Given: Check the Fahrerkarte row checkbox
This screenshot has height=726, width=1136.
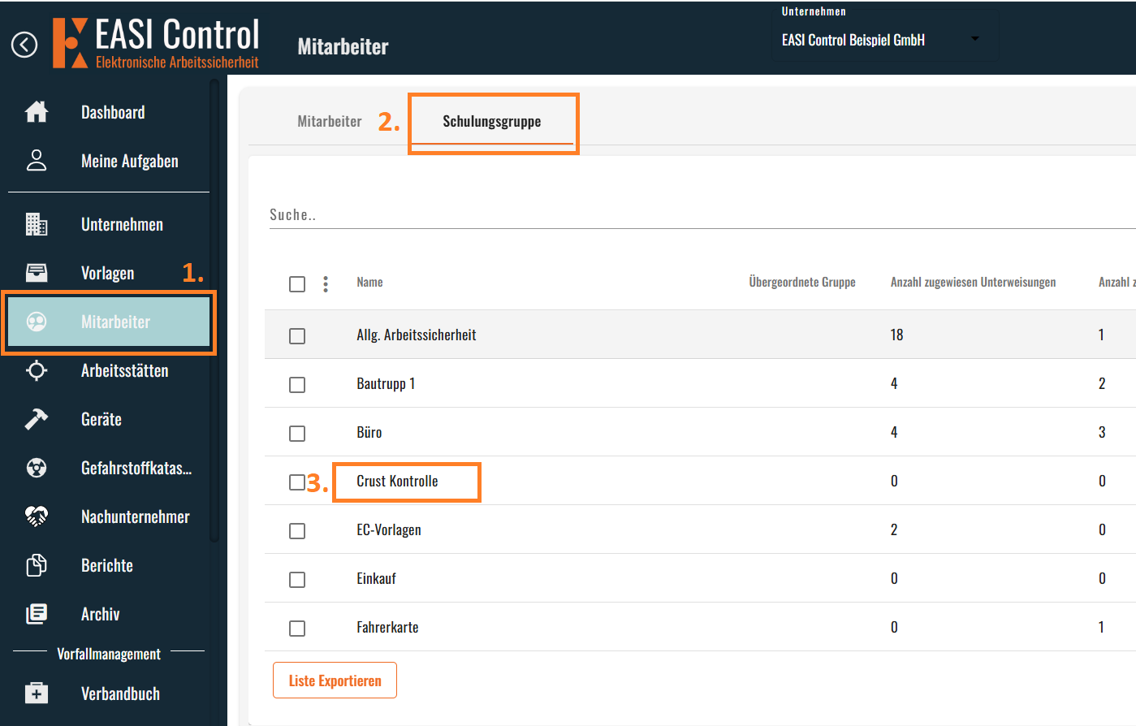Looking at the screenshot, I should pos(297,628).
